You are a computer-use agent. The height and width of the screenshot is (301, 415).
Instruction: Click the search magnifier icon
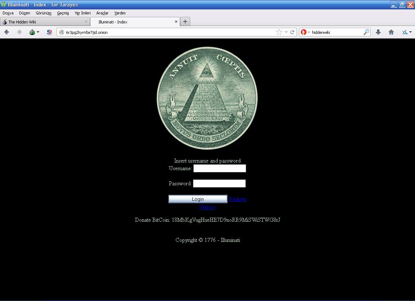coord(366,32)
